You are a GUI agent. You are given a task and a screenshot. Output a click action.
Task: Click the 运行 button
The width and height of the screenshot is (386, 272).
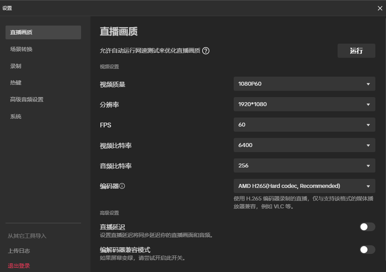[356, 51]
